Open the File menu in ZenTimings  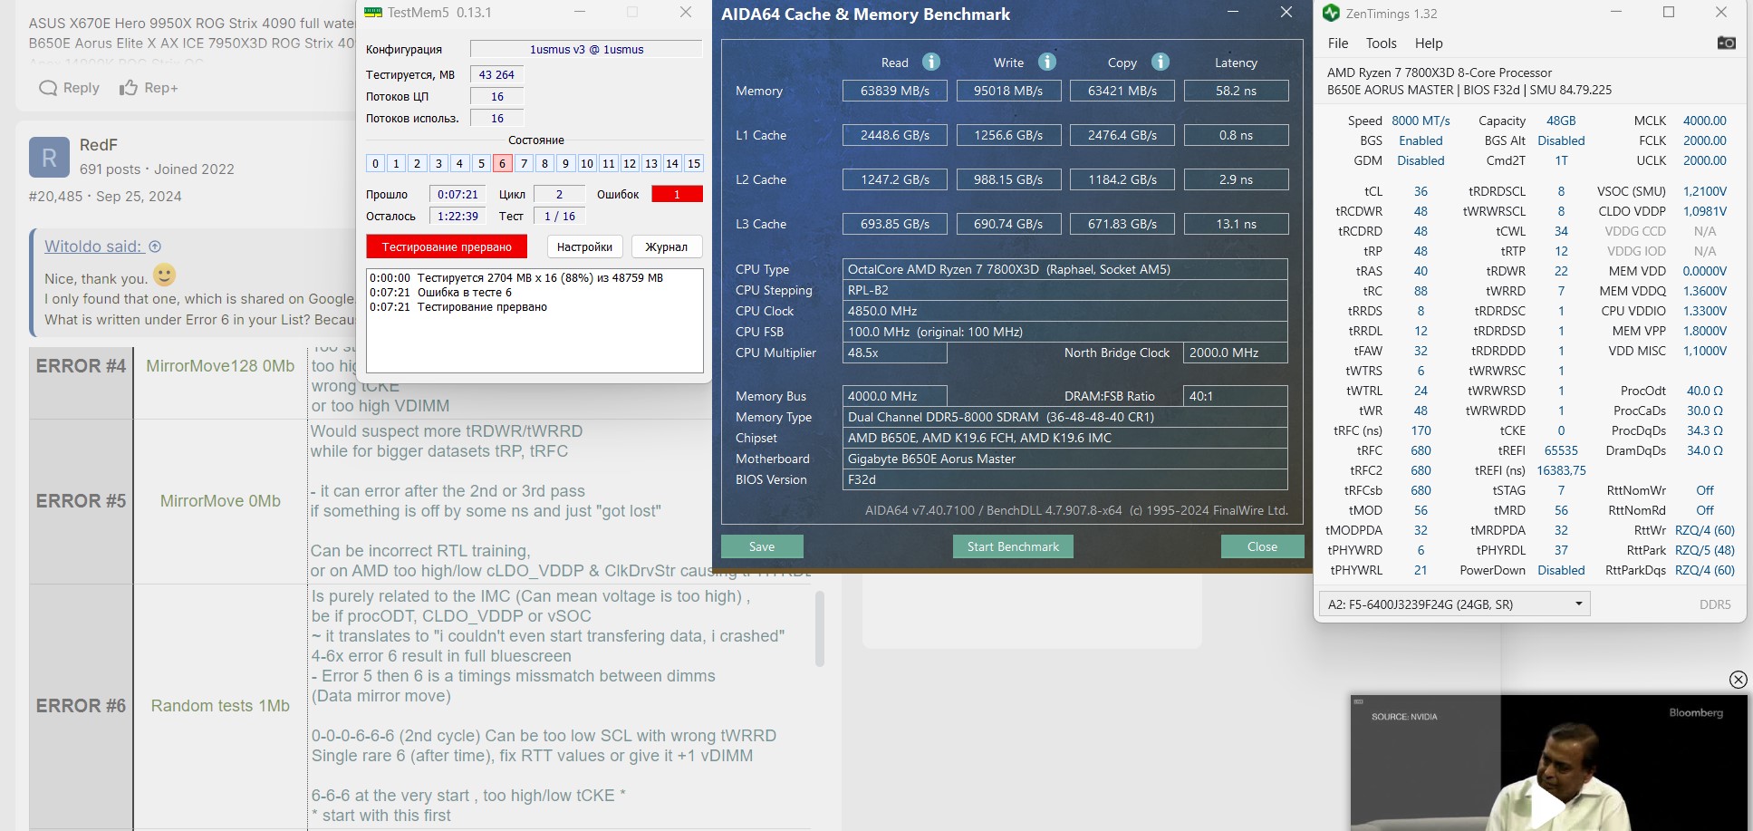tap(1338, 43)
